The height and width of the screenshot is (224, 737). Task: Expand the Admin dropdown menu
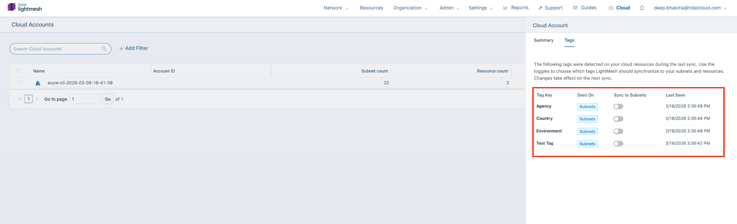pos(449,8)
